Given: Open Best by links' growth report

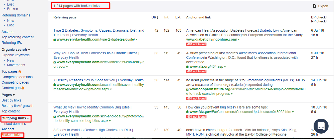Looking at the screenshot, I should click(x=17, y=106).
